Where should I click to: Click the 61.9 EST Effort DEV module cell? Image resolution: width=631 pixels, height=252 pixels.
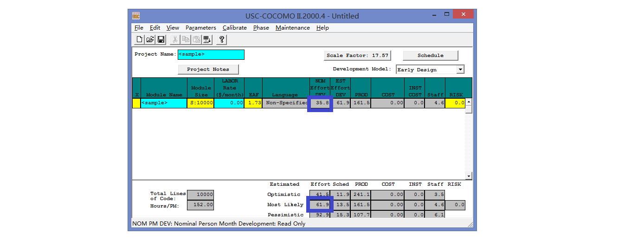point(341,103)
